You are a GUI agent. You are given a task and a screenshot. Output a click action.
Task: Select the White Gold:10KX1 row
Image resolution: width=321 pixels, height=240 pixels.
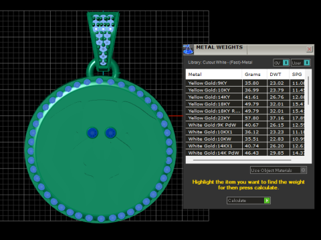click(x=245, y=132)
